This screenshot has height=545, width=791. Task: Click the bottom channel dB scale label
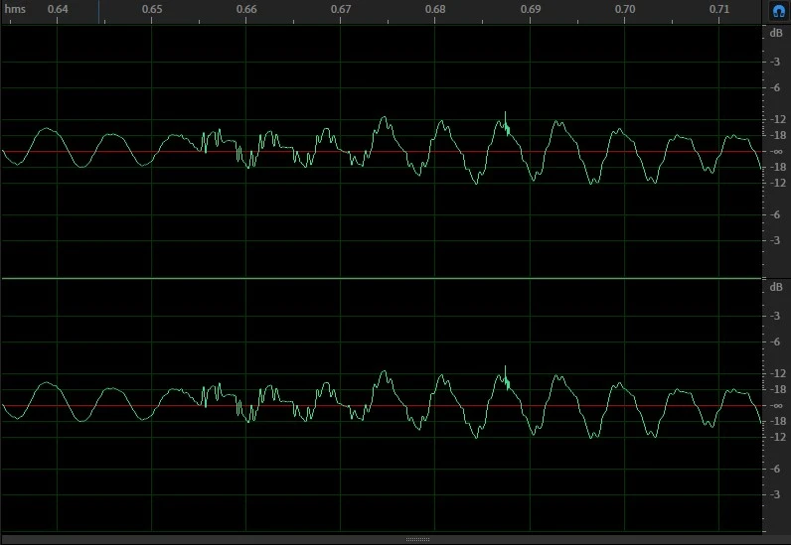775,288
